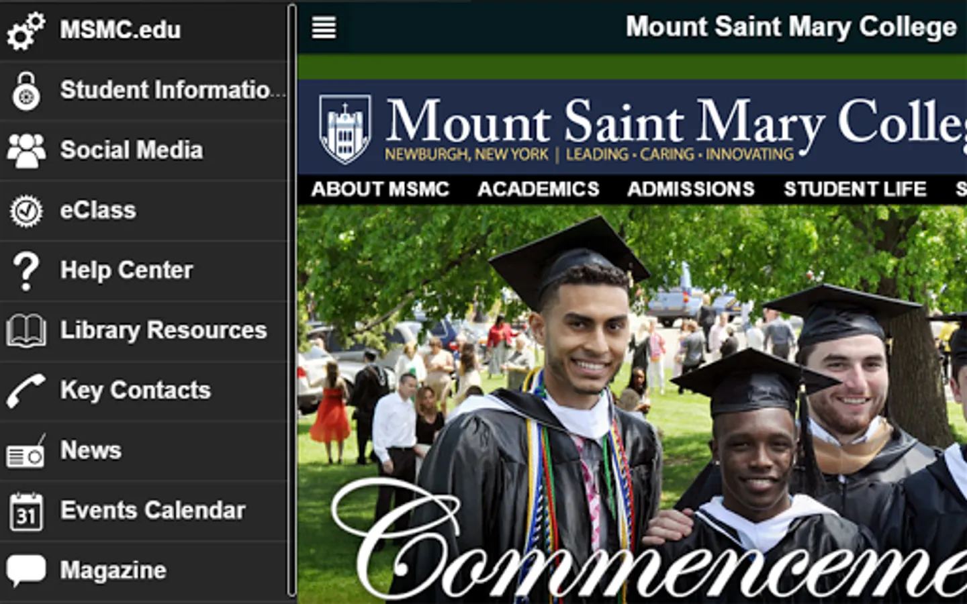Select Magazine from the sidebar

[x=144, y=571]
